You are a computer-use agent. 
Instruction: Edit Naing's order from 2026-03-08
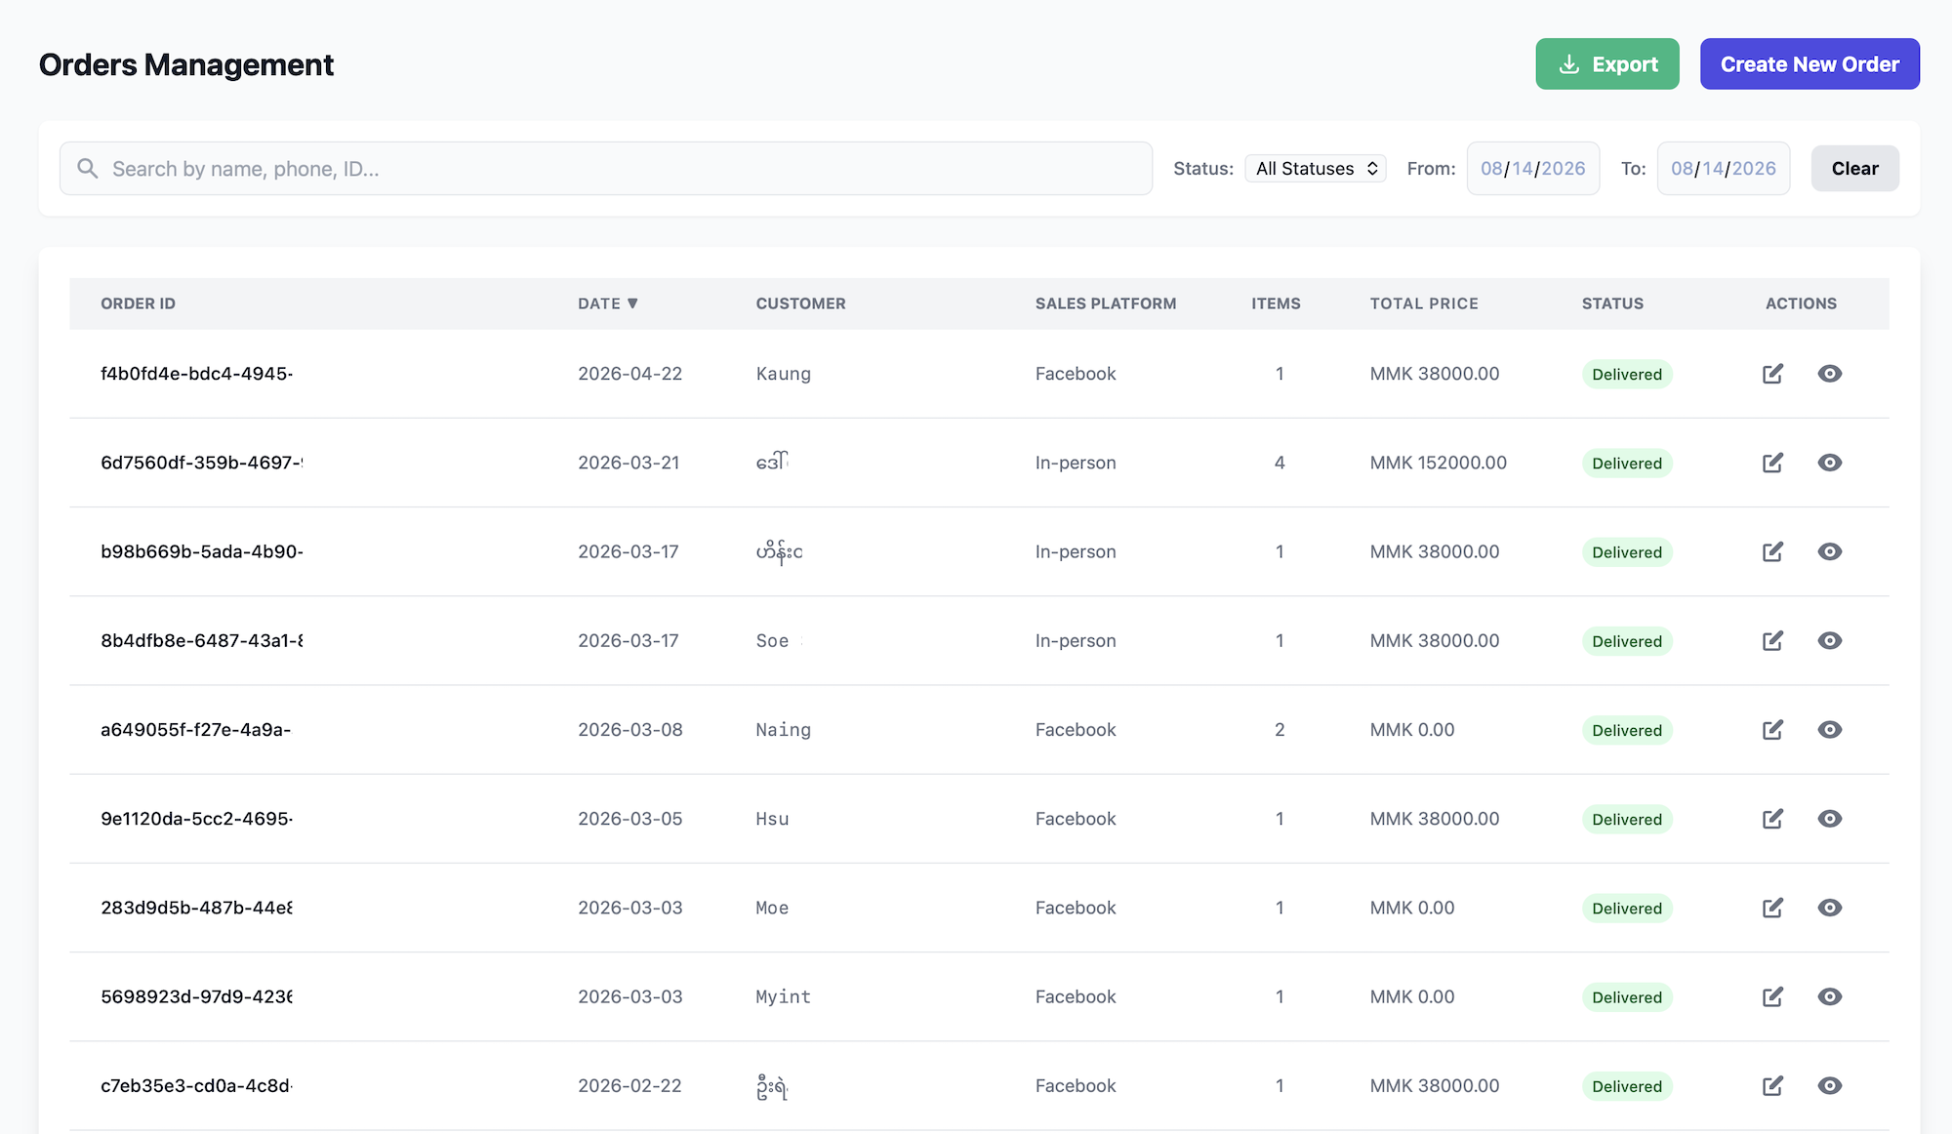click(1772, 730)
